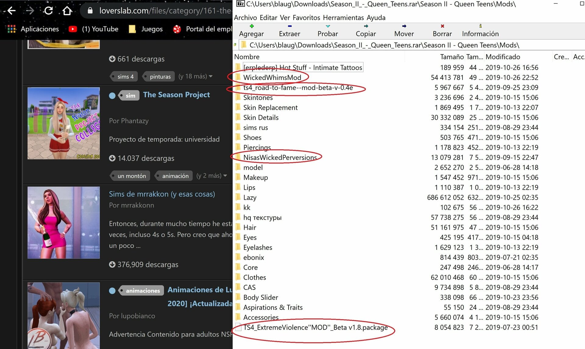
Task: Open the Favoritos menu
Action: (x=306, y=18)
